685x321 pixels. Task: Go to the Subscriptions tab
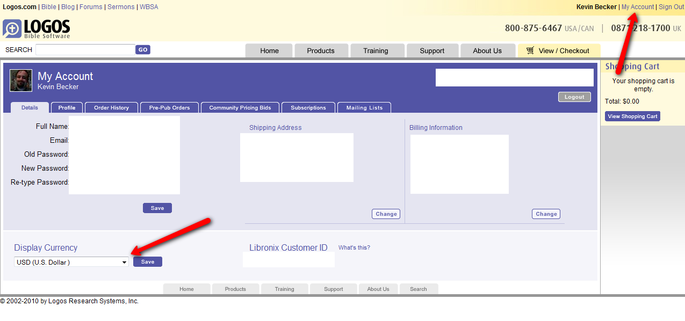coord(308,107)
